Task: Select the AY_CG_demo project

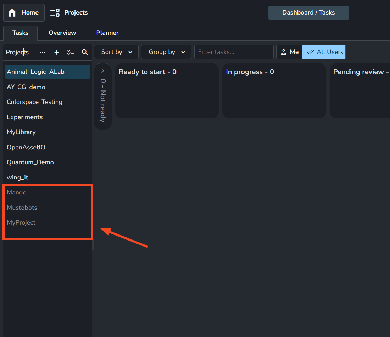Action: (48, 87)
